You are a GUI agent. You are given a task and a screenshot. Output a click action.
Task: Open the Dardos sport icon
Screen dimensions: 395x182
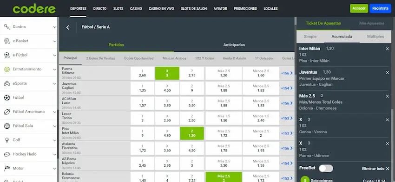[7, 26]
